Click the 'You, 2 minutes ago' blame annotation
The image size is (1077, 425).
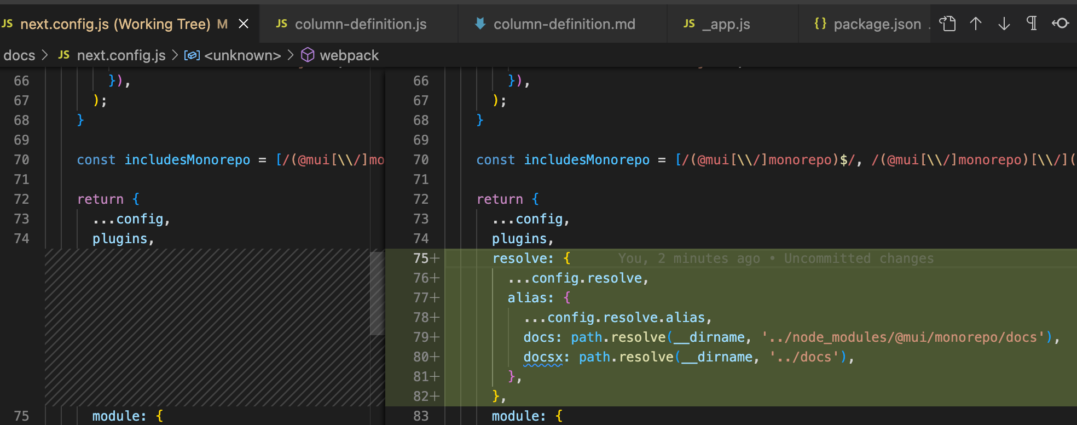(690, 259)
